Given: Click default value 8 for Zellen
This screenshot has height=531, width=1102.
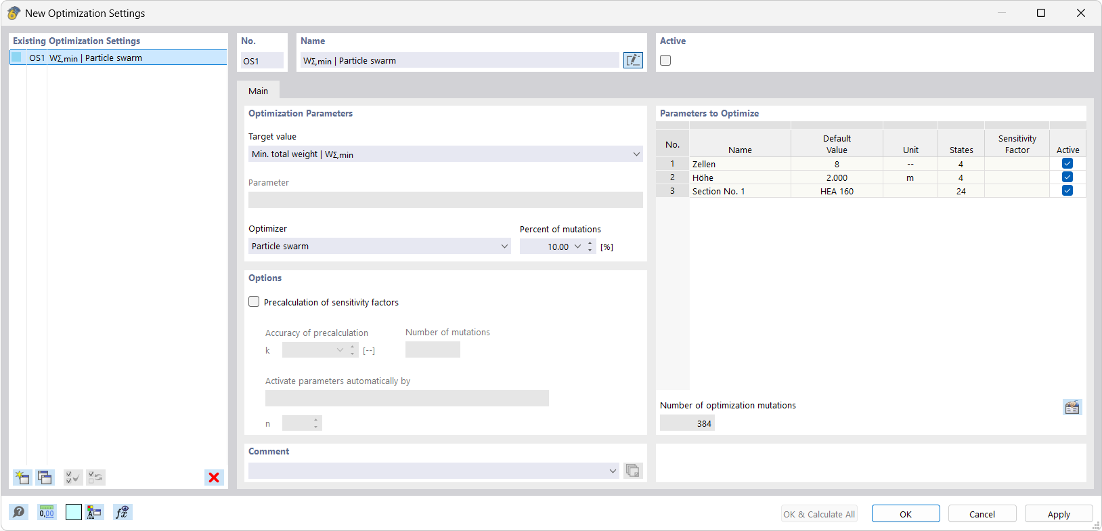Looking at the screenshot, I should coord(837,164).
